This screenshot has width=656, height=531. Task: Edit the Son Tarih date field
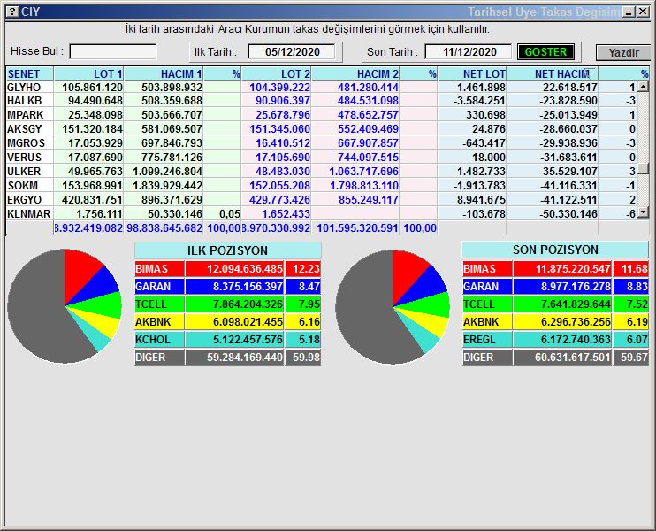(x=469, y=52)
